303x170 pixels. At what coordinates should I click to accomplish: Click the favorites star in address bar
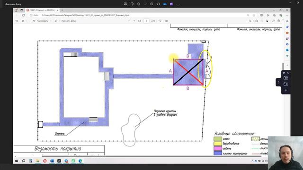[254, 15]
